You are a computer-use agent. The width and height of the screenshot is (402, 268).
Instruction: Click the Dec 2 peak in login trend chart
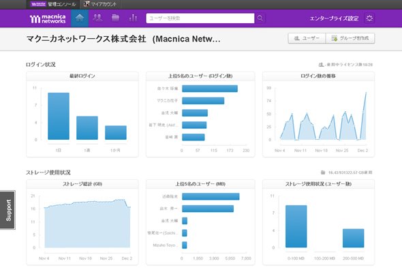366,93
